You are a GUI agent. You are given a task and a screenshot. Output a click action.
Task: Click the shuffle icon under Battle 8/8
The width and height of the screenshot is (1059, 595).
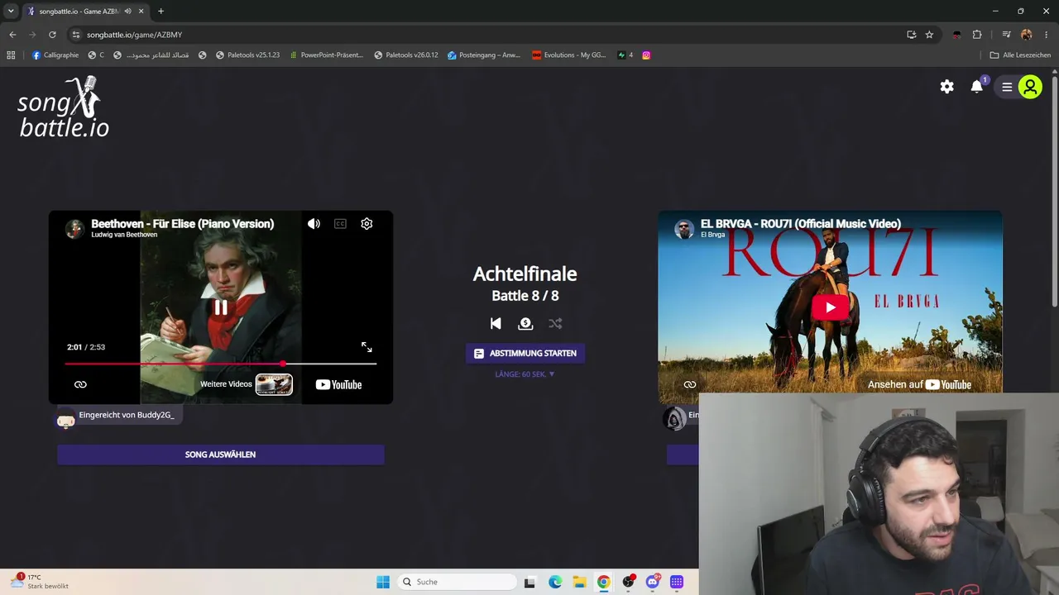coord(555,324)
